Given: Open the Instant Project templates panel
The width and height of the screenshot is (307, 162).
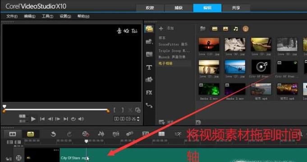Looking at the screenshot, I should pos(149,41).
